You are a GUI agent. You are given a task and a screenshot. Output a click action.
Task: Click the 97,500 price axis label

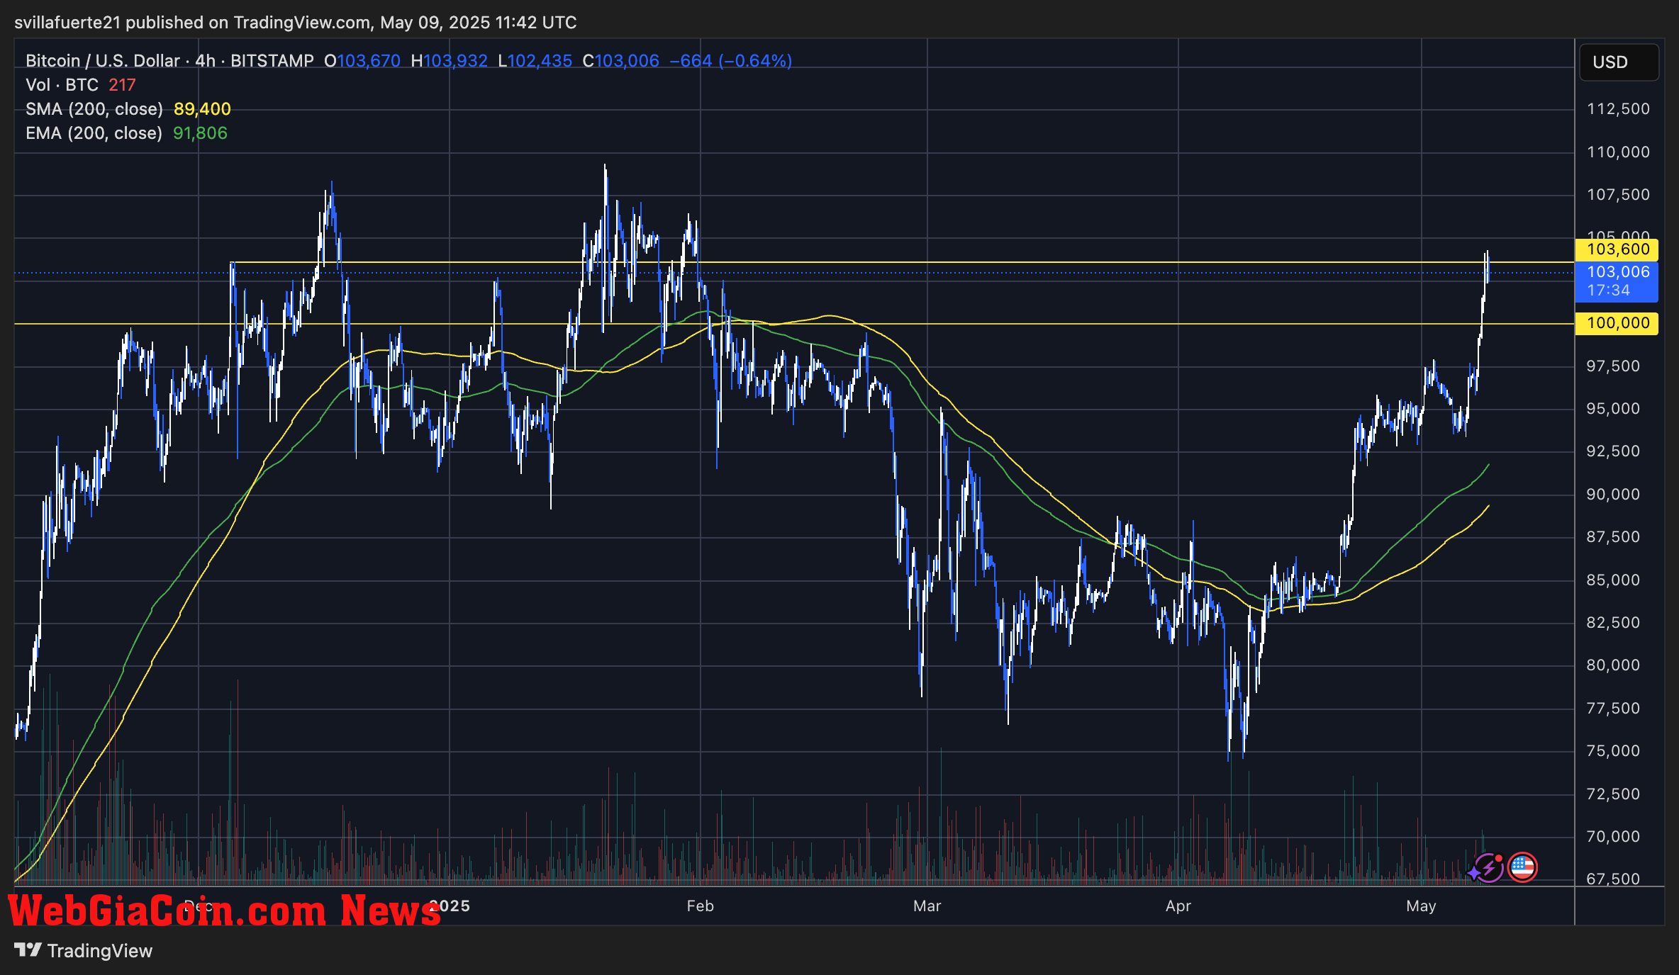click(1613, 366)
